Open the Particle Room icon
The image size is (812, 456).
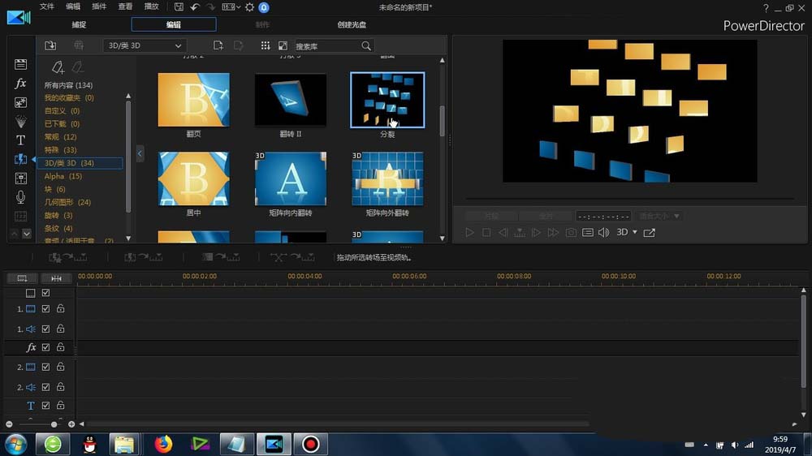[21, 122]
